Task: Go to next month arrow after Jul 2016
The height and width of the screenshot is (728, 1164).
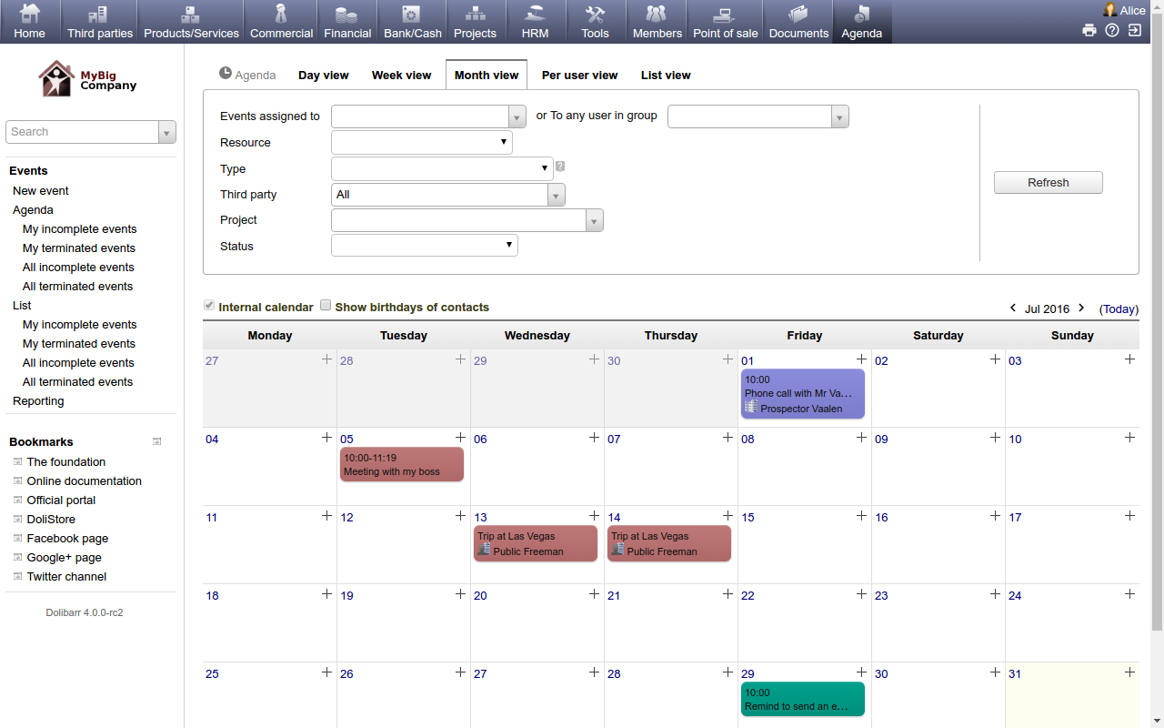Action: click(x=1081, y=308)
